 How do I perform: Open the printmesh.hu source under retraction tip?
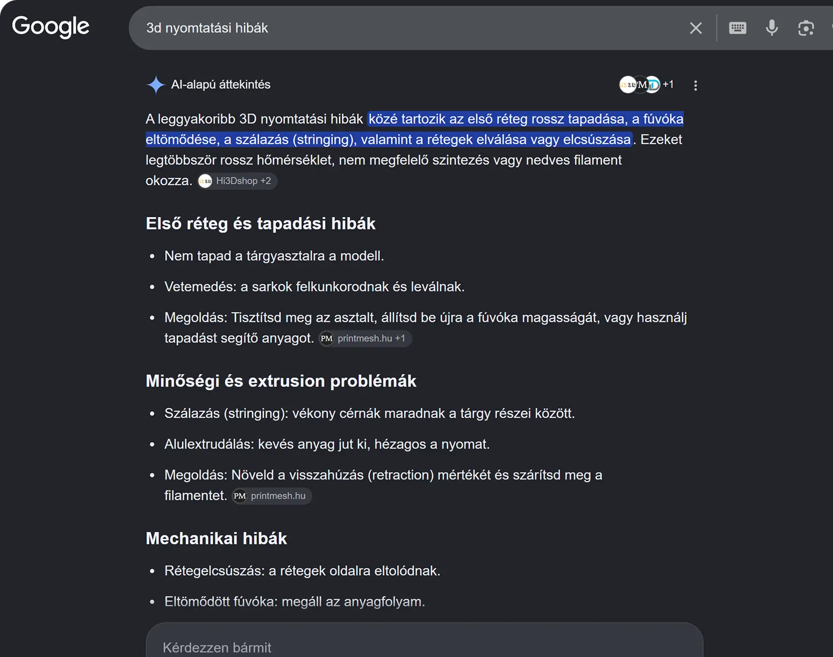pyautogui.click(x=271, y=496)
